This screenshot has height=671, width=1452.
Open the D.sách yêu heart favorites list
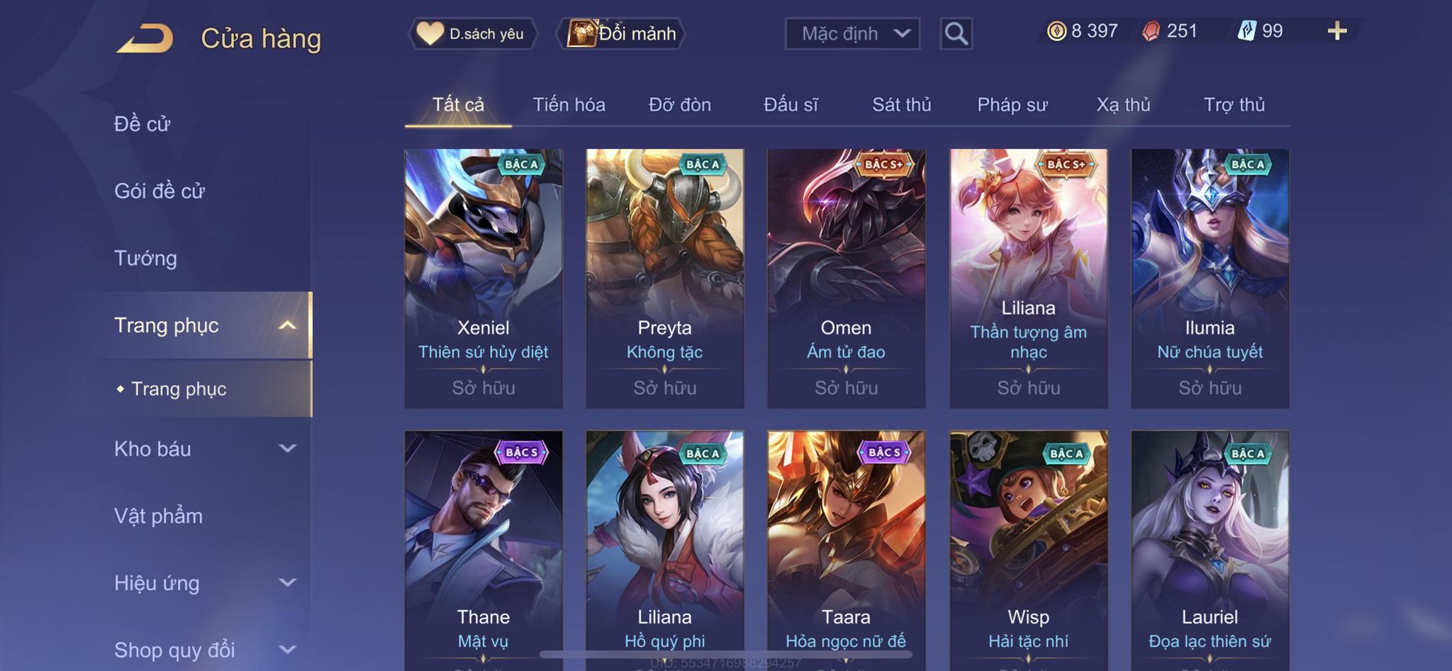coord(472,33)
